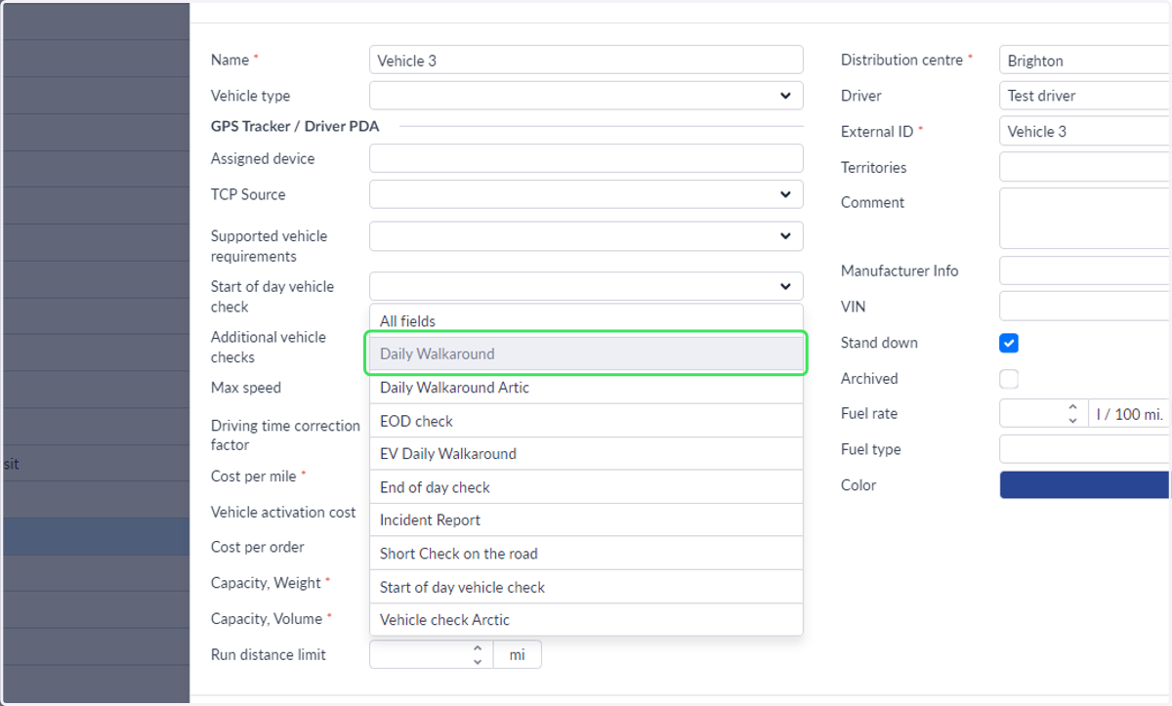This screenshot has height=706, width=1172.
Task: Tick the Archived checkbox
Action: pos(1009,379)
